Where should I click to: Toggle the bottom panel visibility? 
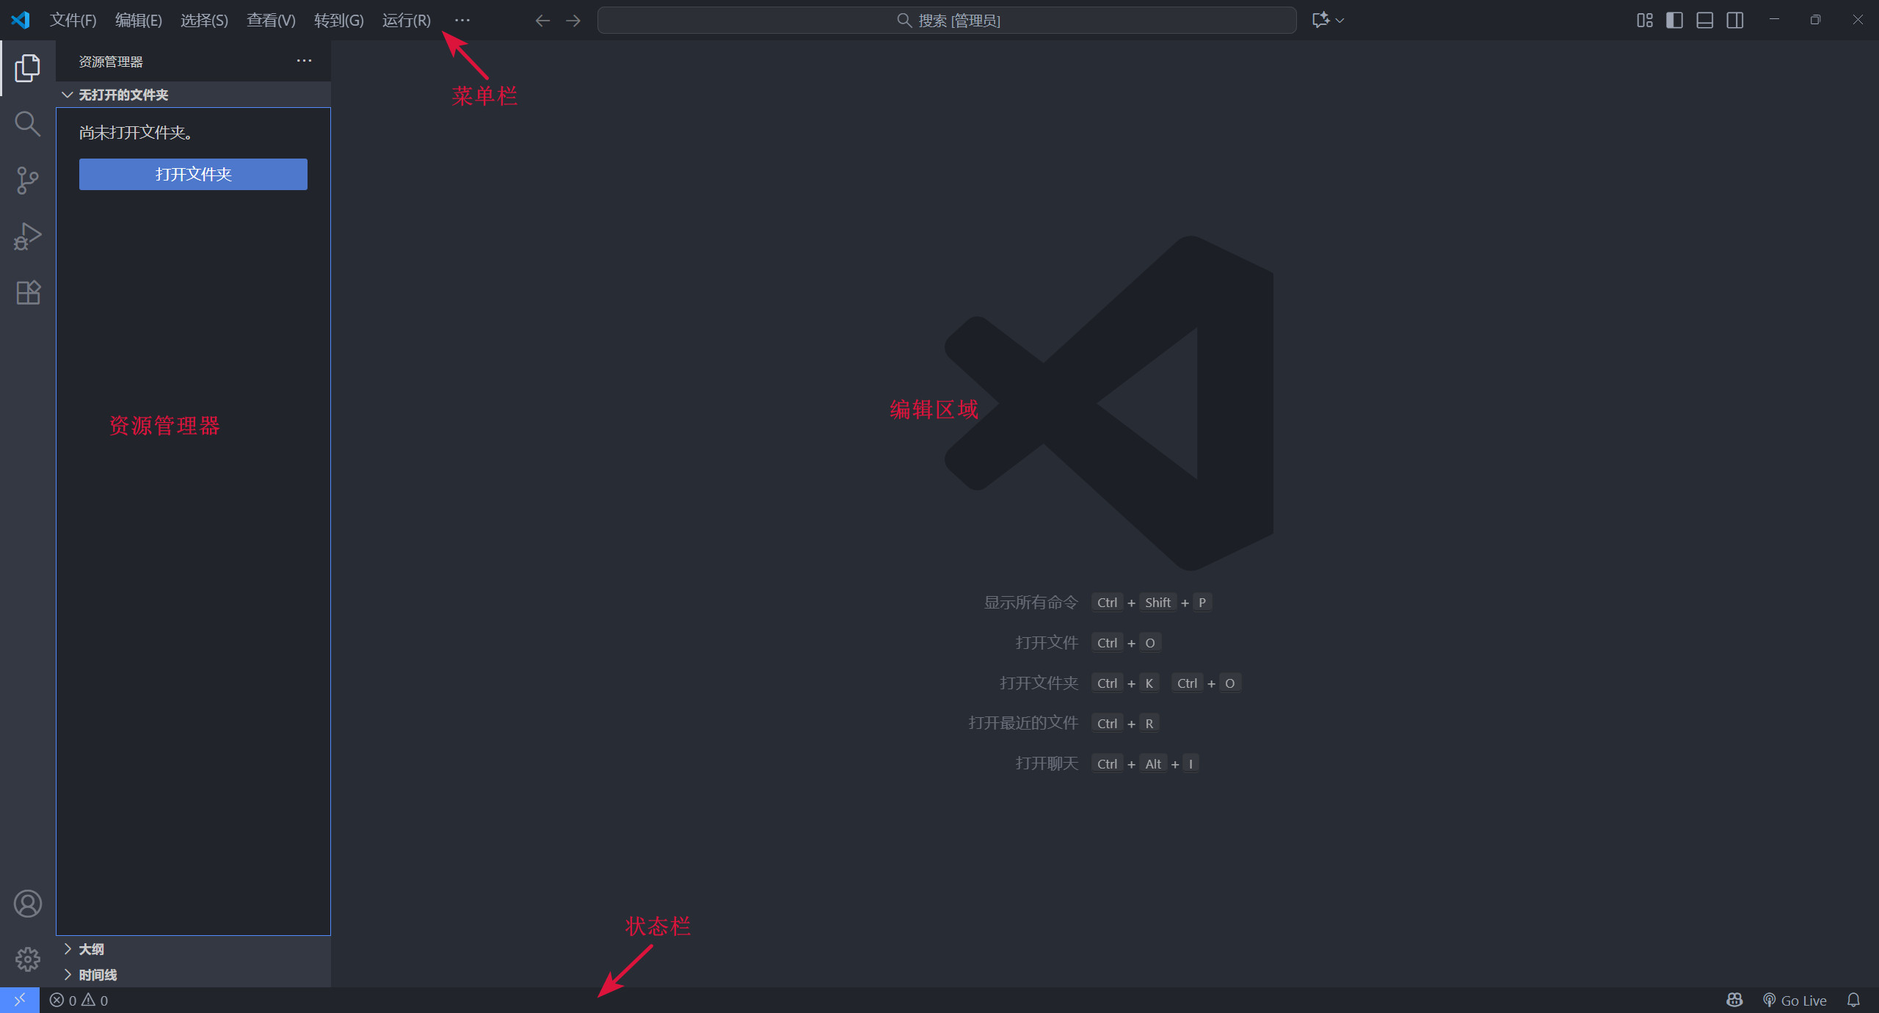click(1705, 21)
